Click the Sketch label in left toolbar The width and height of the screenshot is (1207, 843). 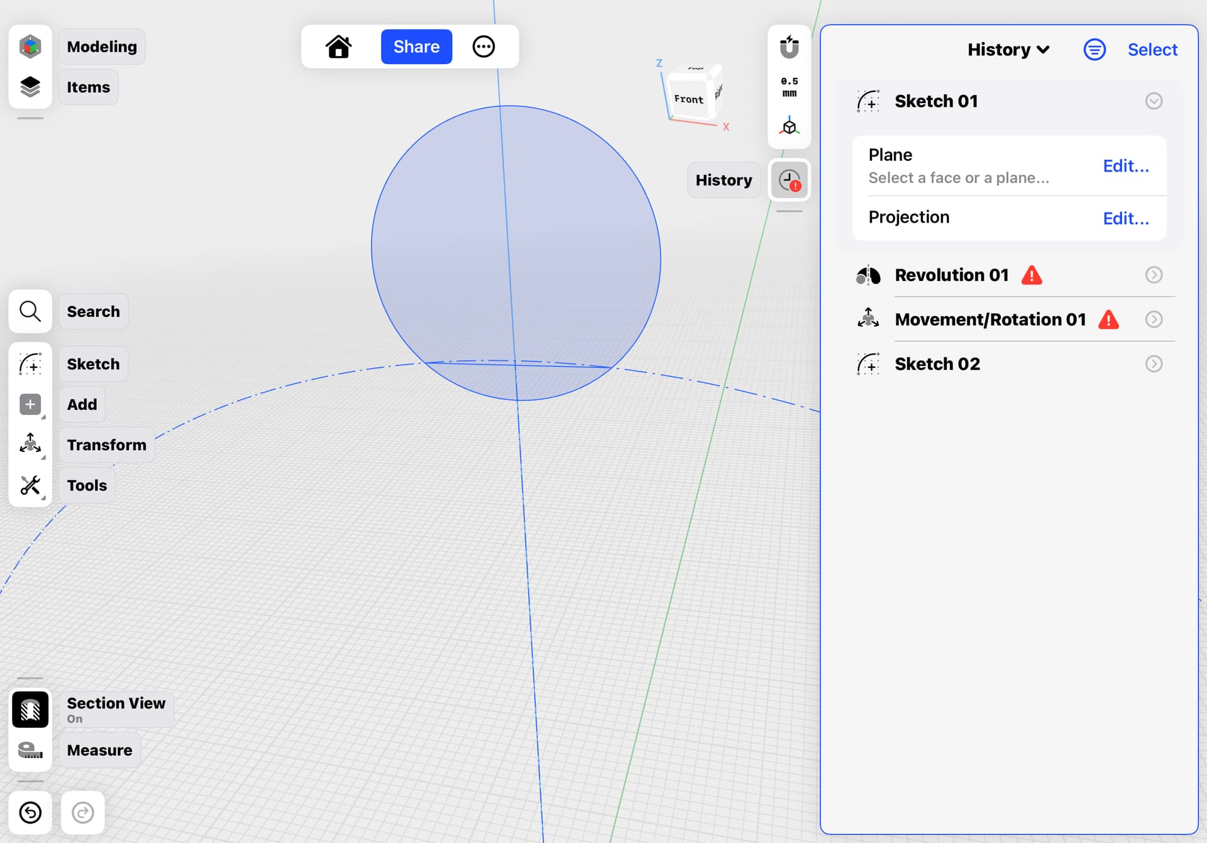pyautogui.click(x=93, y=364)
